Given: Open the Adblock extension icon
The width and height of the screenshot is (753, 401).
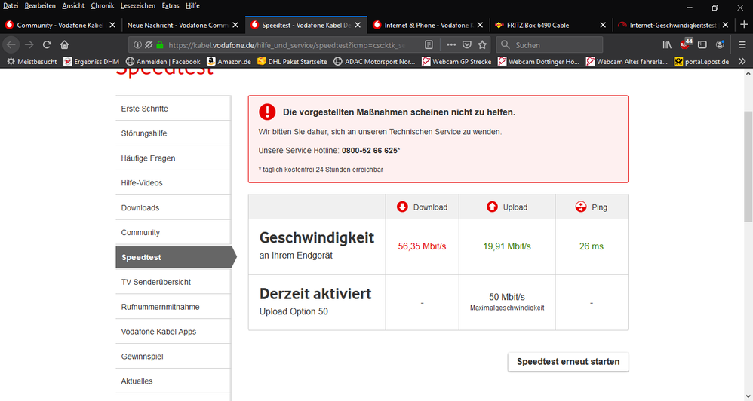Looking at the screenshot, I should [685, 44].
